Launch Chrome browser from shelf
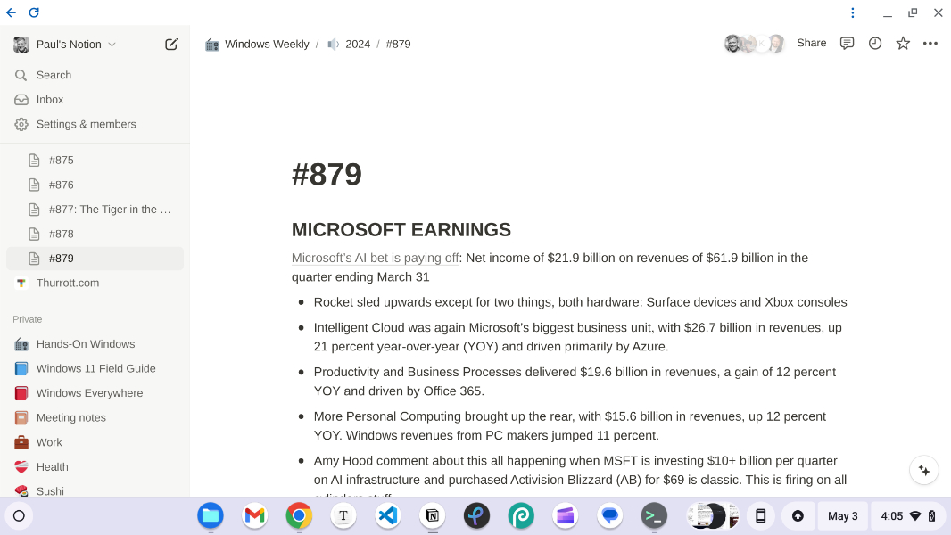The image size is (951, 535). tap(299, 516)
